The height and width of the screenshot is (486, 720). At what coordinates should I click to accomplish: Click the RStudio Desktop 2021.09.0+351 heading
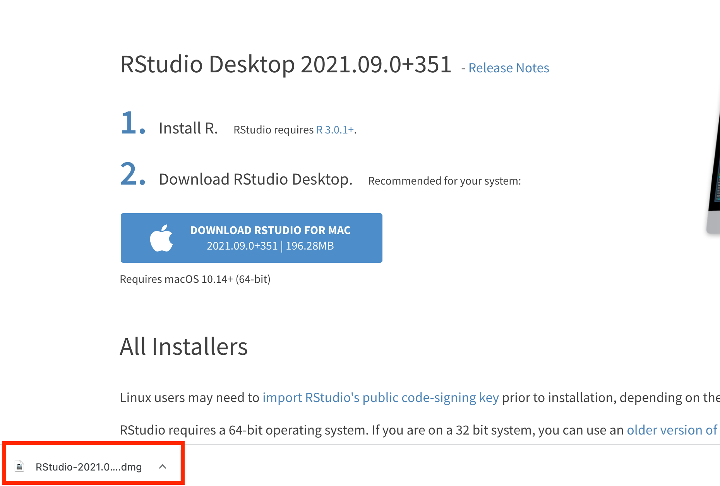(286, 64)
